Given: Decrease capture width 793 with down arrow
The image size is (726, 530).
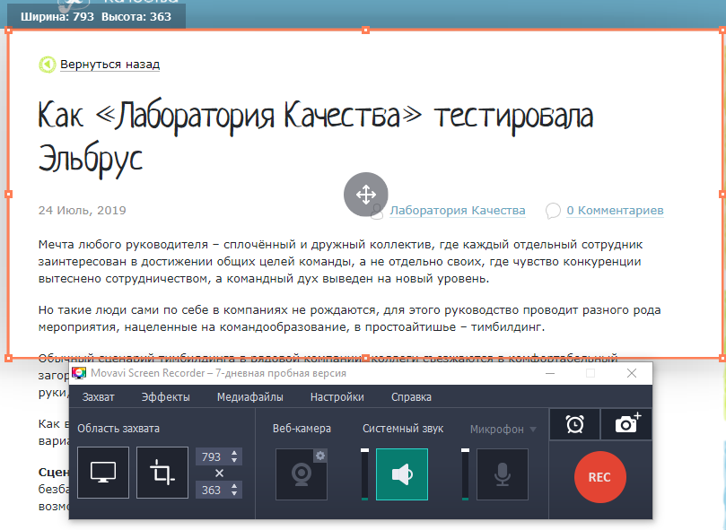Looking at the screenshot, I should 234,460.
